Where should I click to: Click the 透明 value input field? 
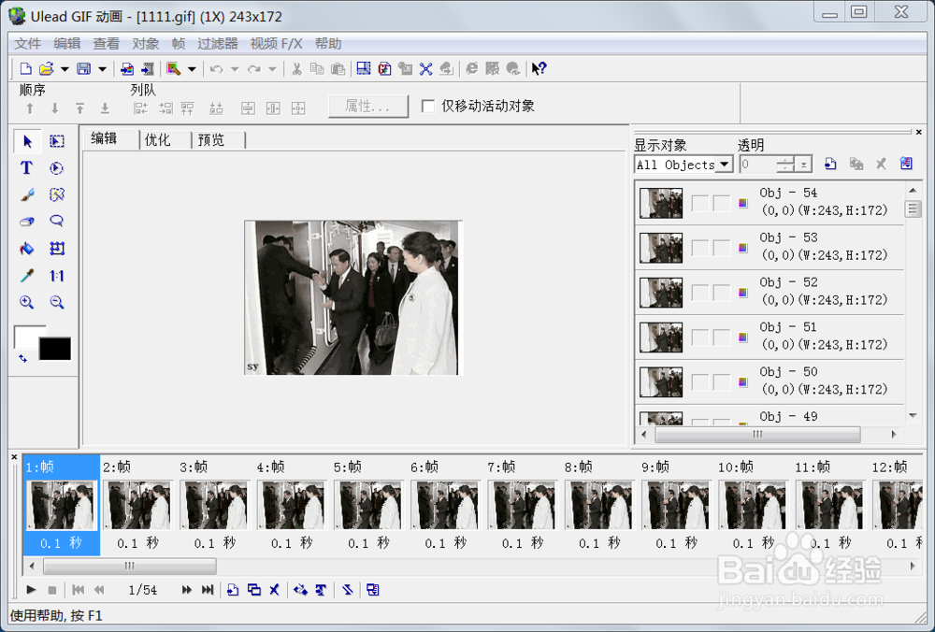pos(758,164)
